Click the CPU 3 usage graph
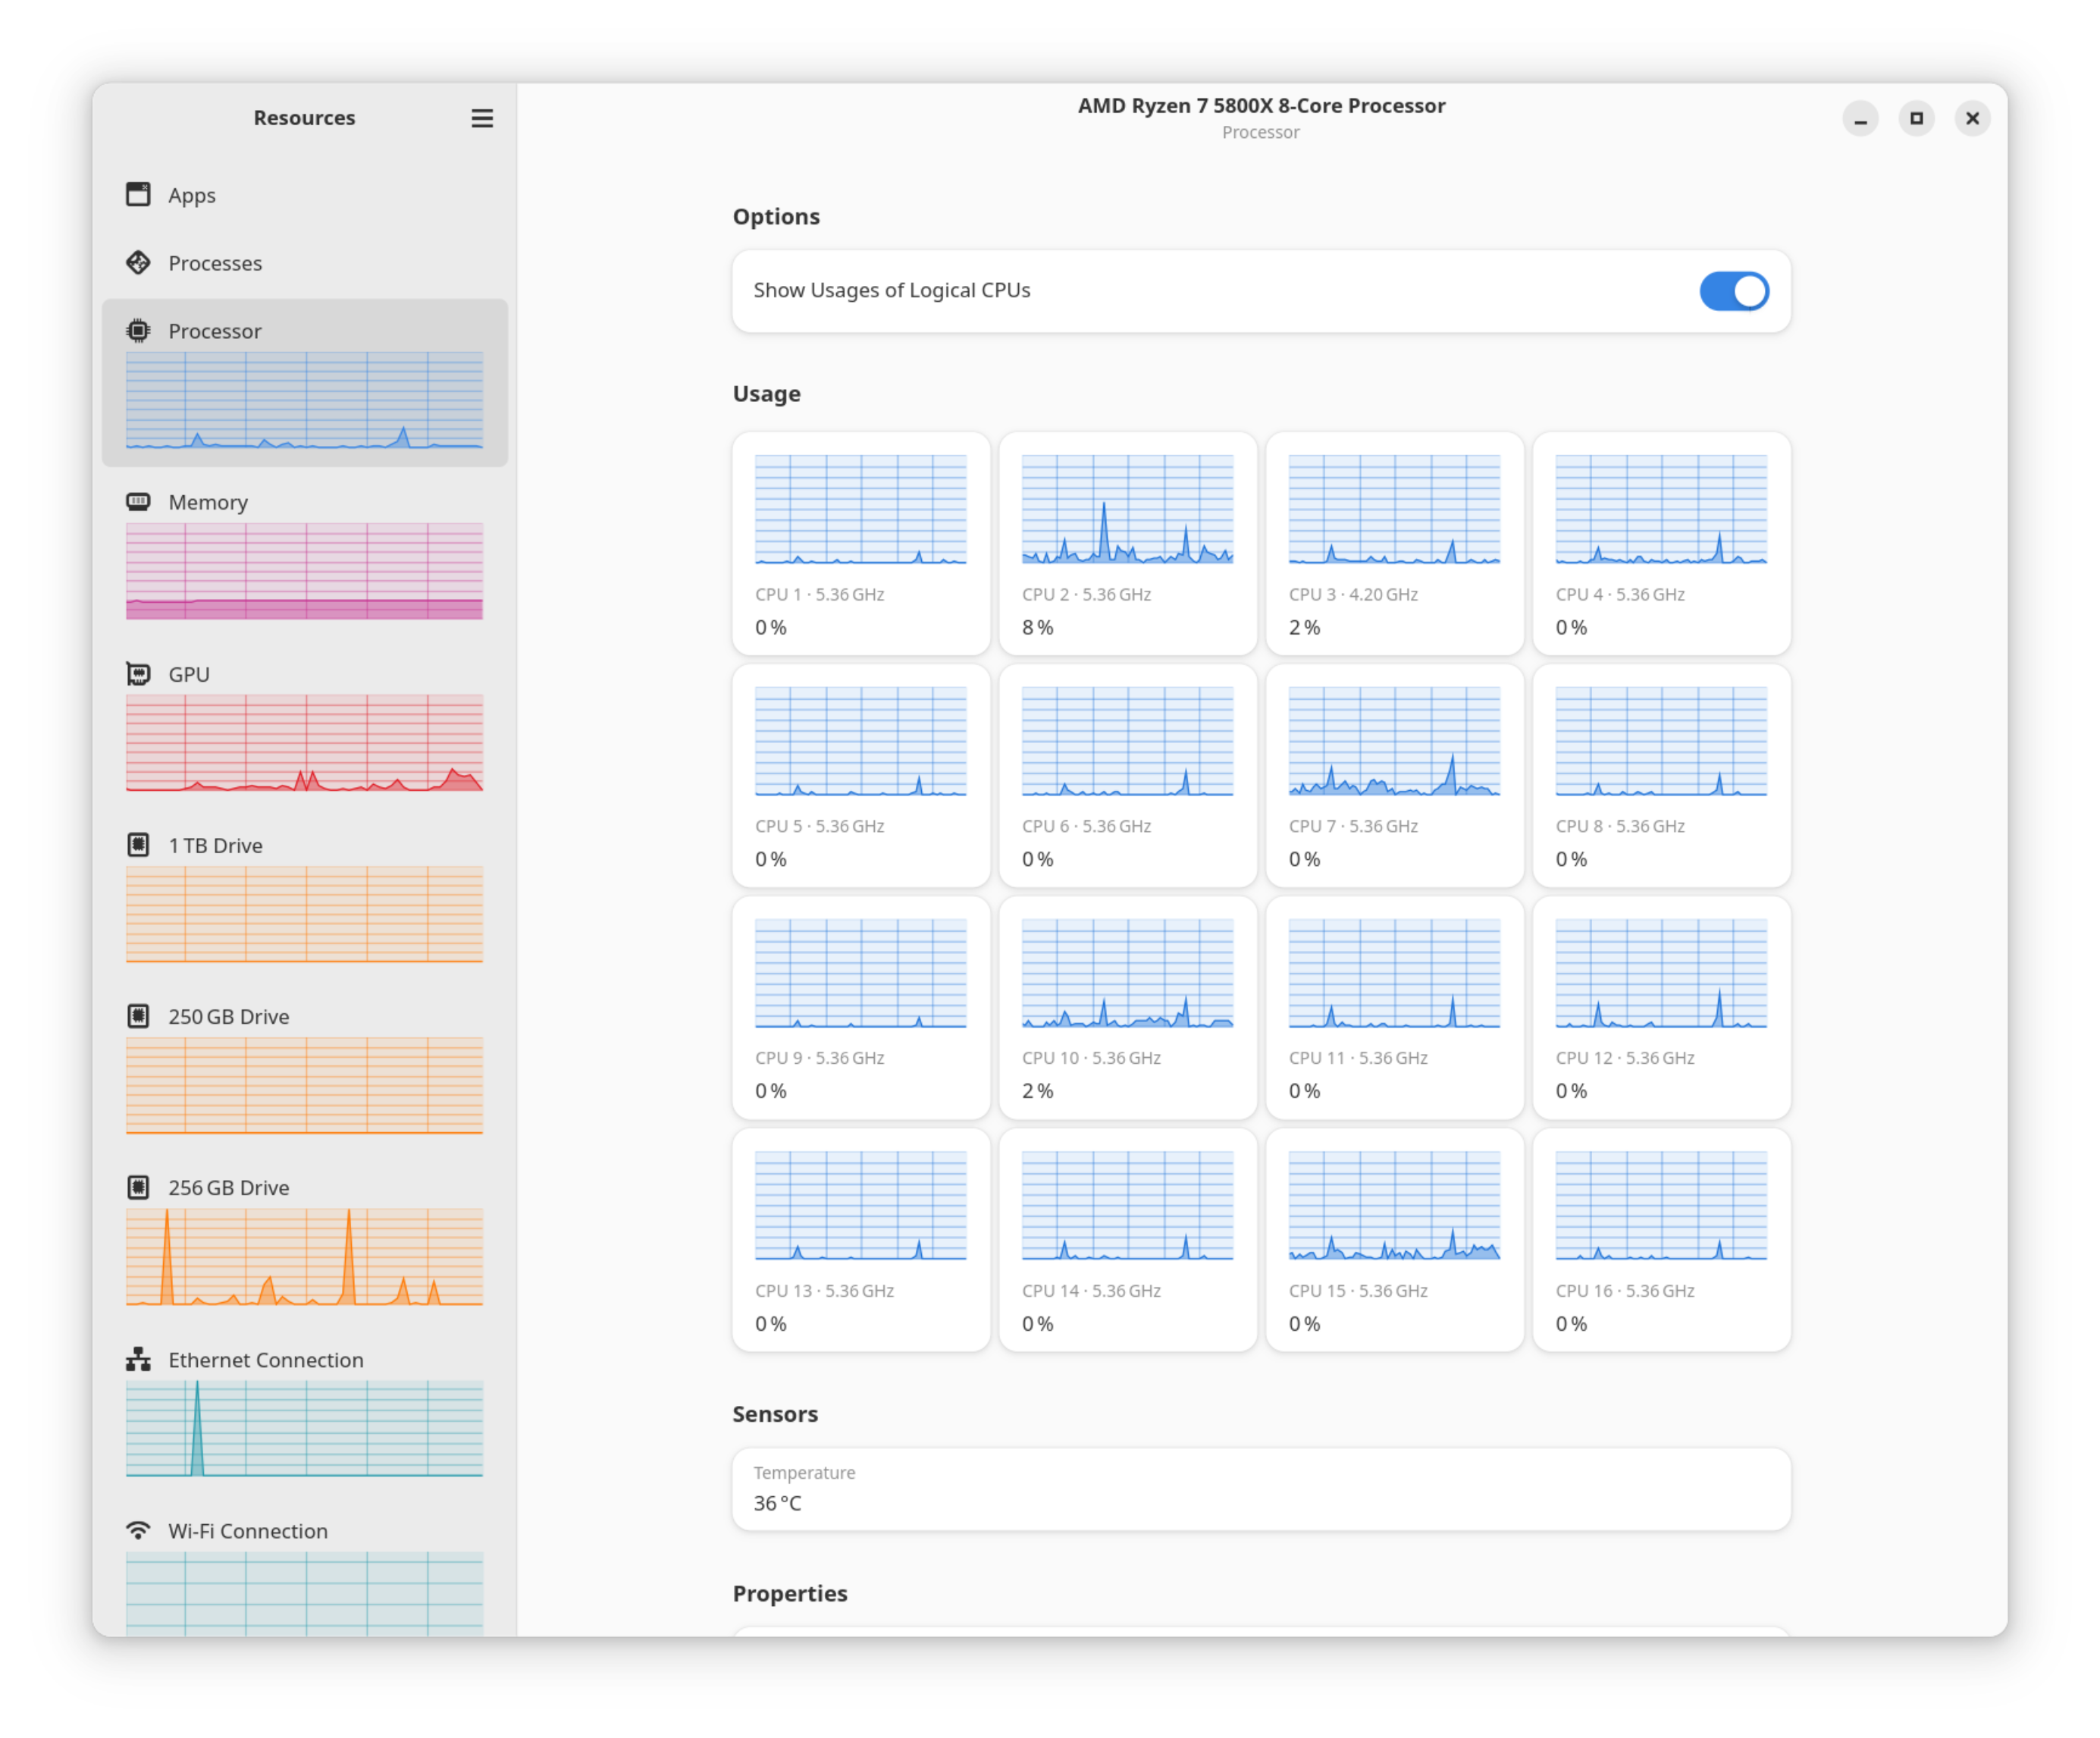The image size is (2100, 1738). [1394, 510]
